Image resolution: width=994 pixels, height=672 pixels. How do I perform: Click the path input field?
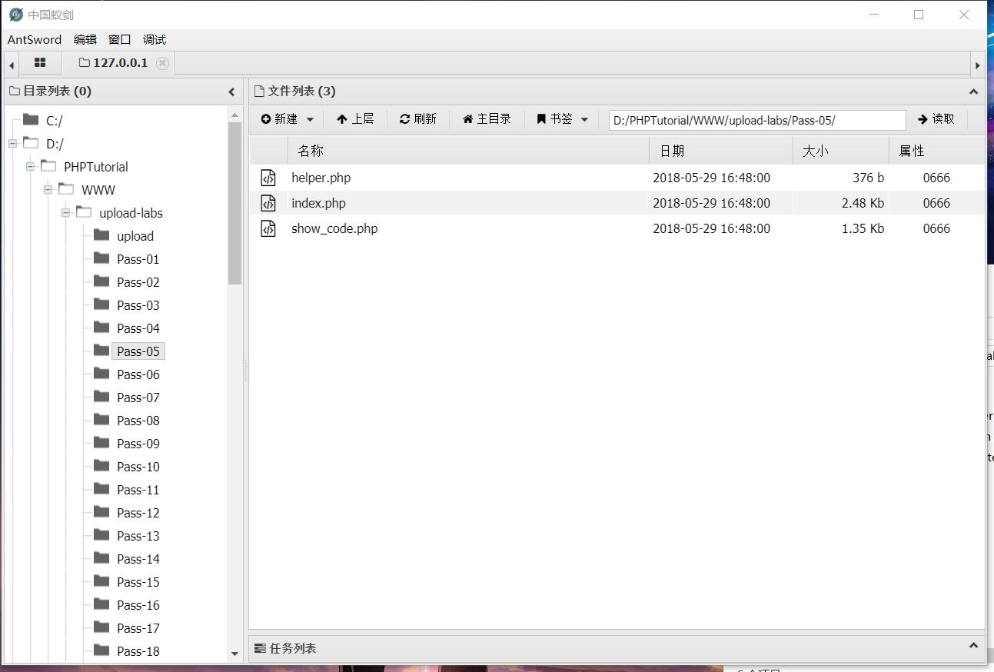pyautogui.click(x=757, y=120)
